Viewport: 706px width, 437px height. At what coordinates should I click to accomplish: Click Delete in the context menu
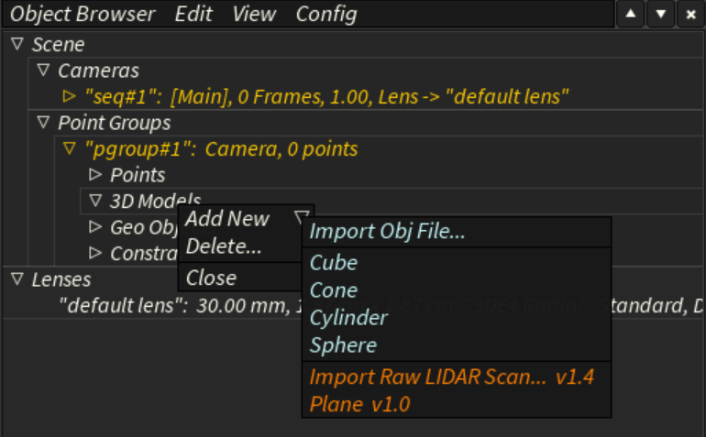(224, 246)
